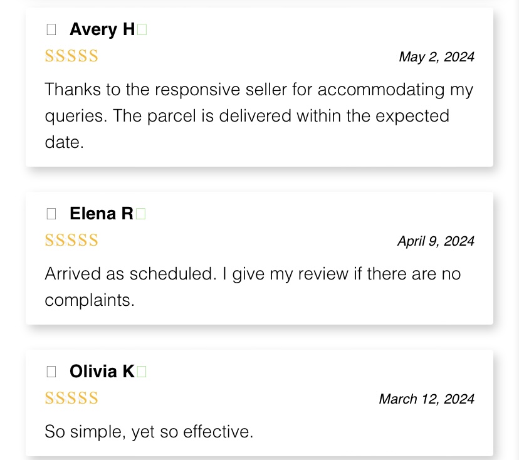Click Olivia K's five-star rating
This screenshot has width=519, height=460.
71,399
